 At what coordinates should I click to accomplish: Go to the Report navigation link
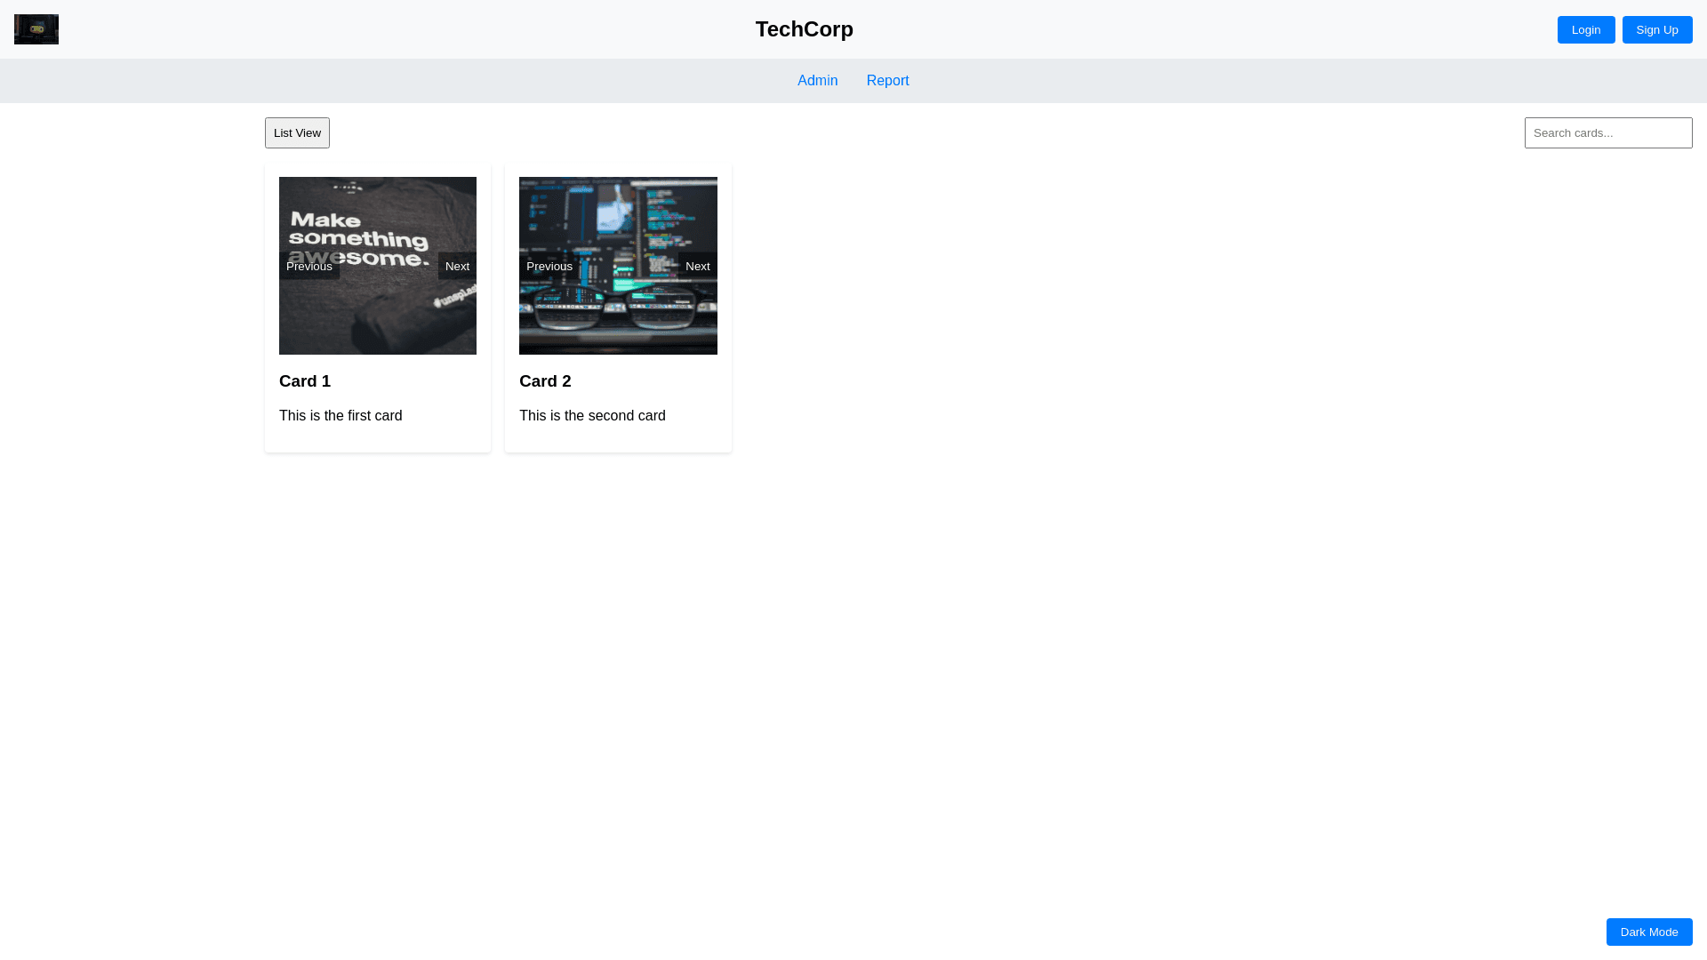tap(887, 81)
